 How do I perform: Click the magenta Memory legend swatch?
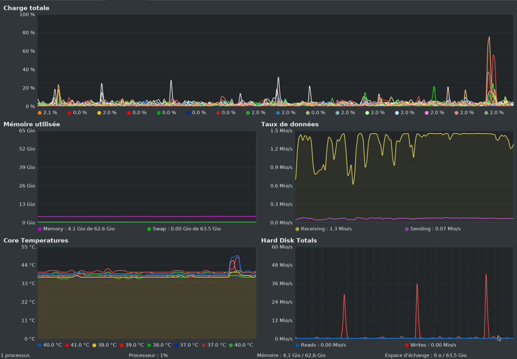(x=40, y=229)
